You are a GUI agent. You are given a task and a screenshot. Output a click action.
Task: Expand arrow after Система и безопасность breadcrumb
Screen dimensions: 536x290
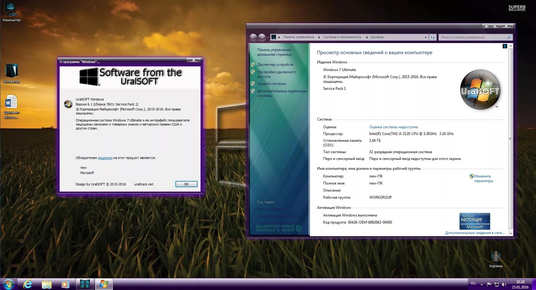click(367, 37)
